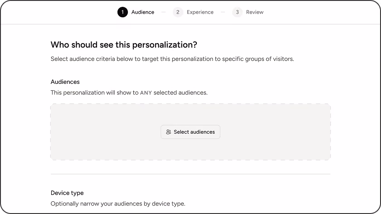Click the 'Select audience criteria below' description text
381x214 pixels.
point(172,59)
